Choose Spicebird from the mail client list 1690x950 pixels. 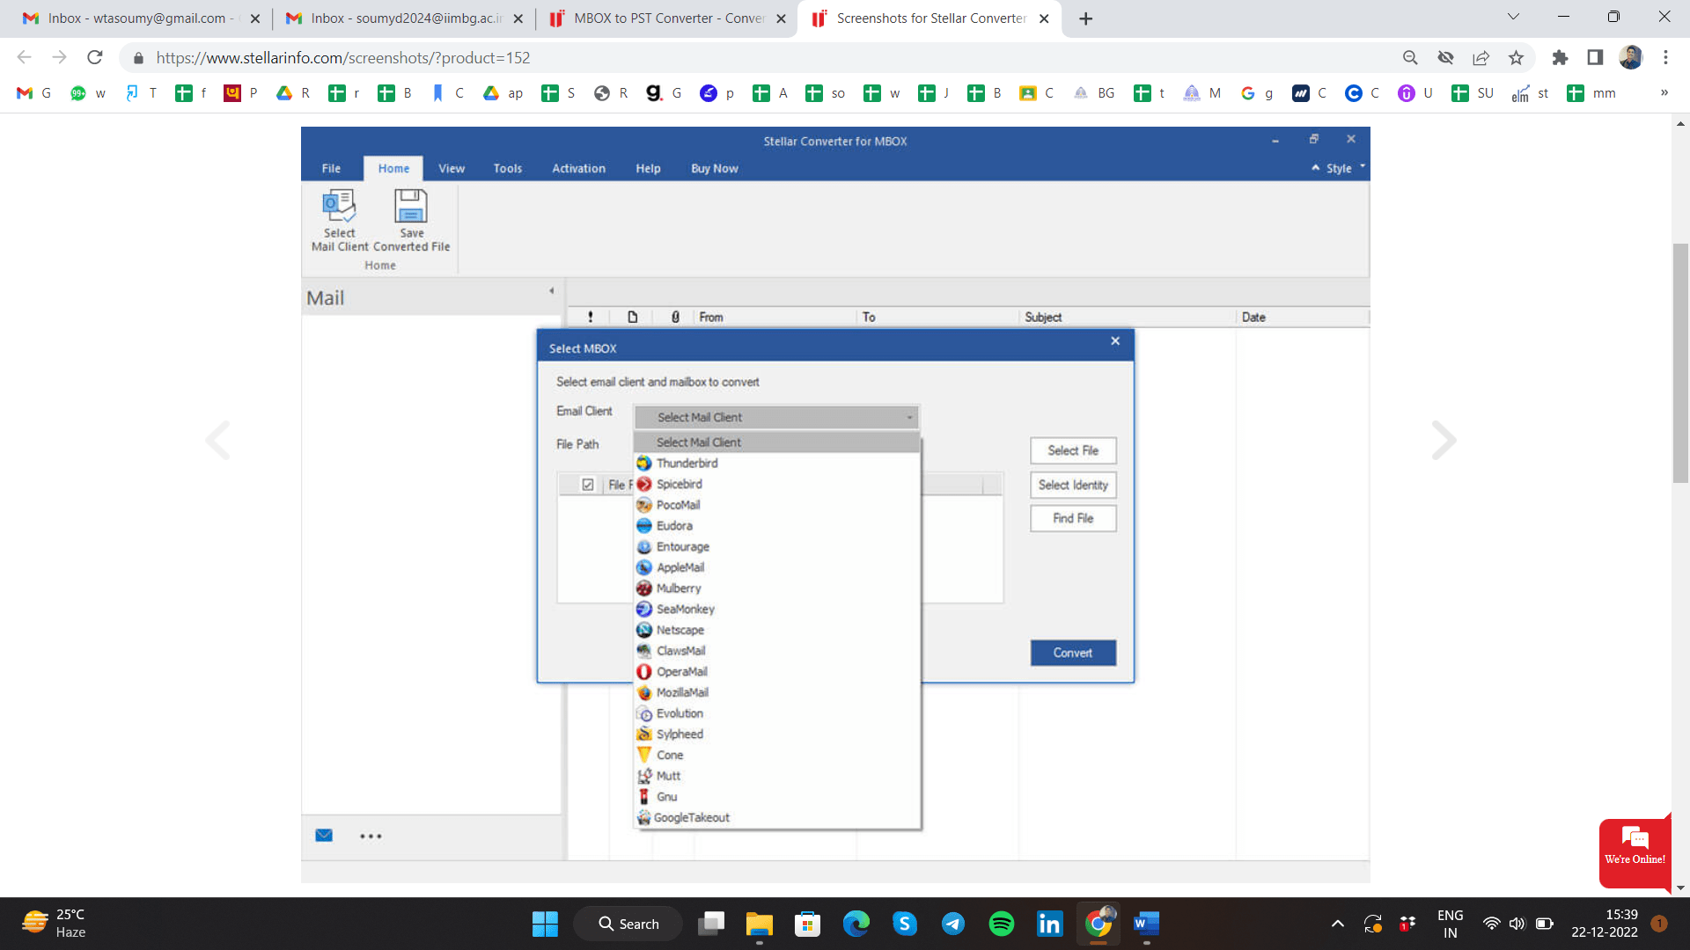point(777,485)
